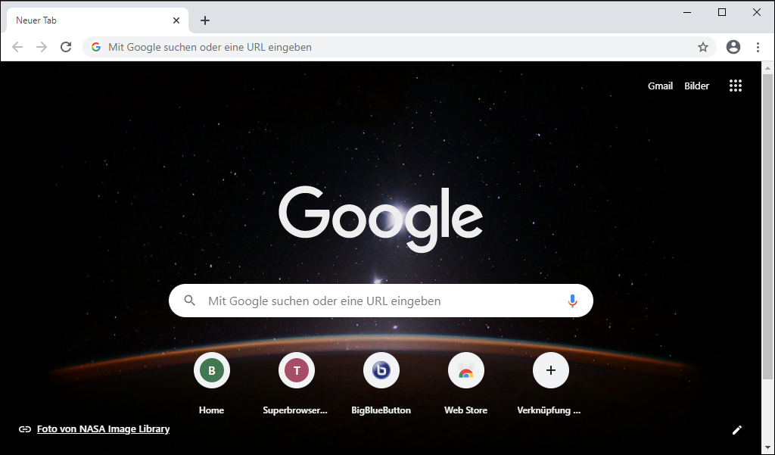Open the Web Store shortcut

[466, 371]
